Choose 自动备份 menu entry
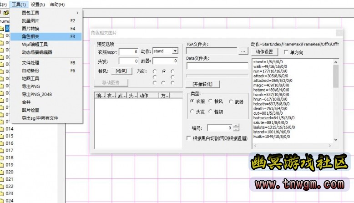 coord(46,71)
